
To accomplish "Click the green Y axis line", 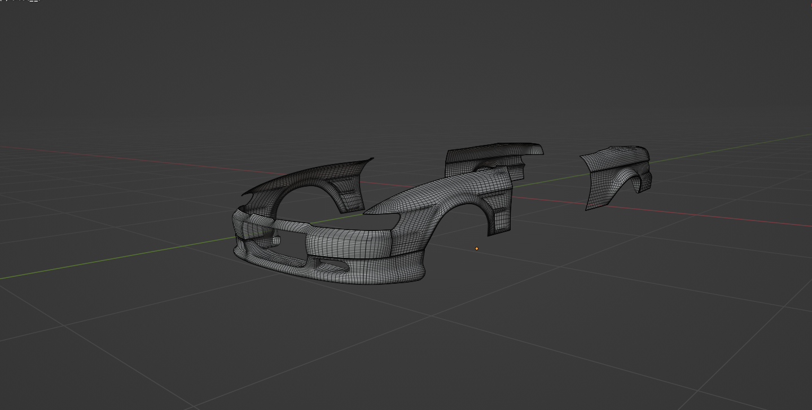I will 113,261.
